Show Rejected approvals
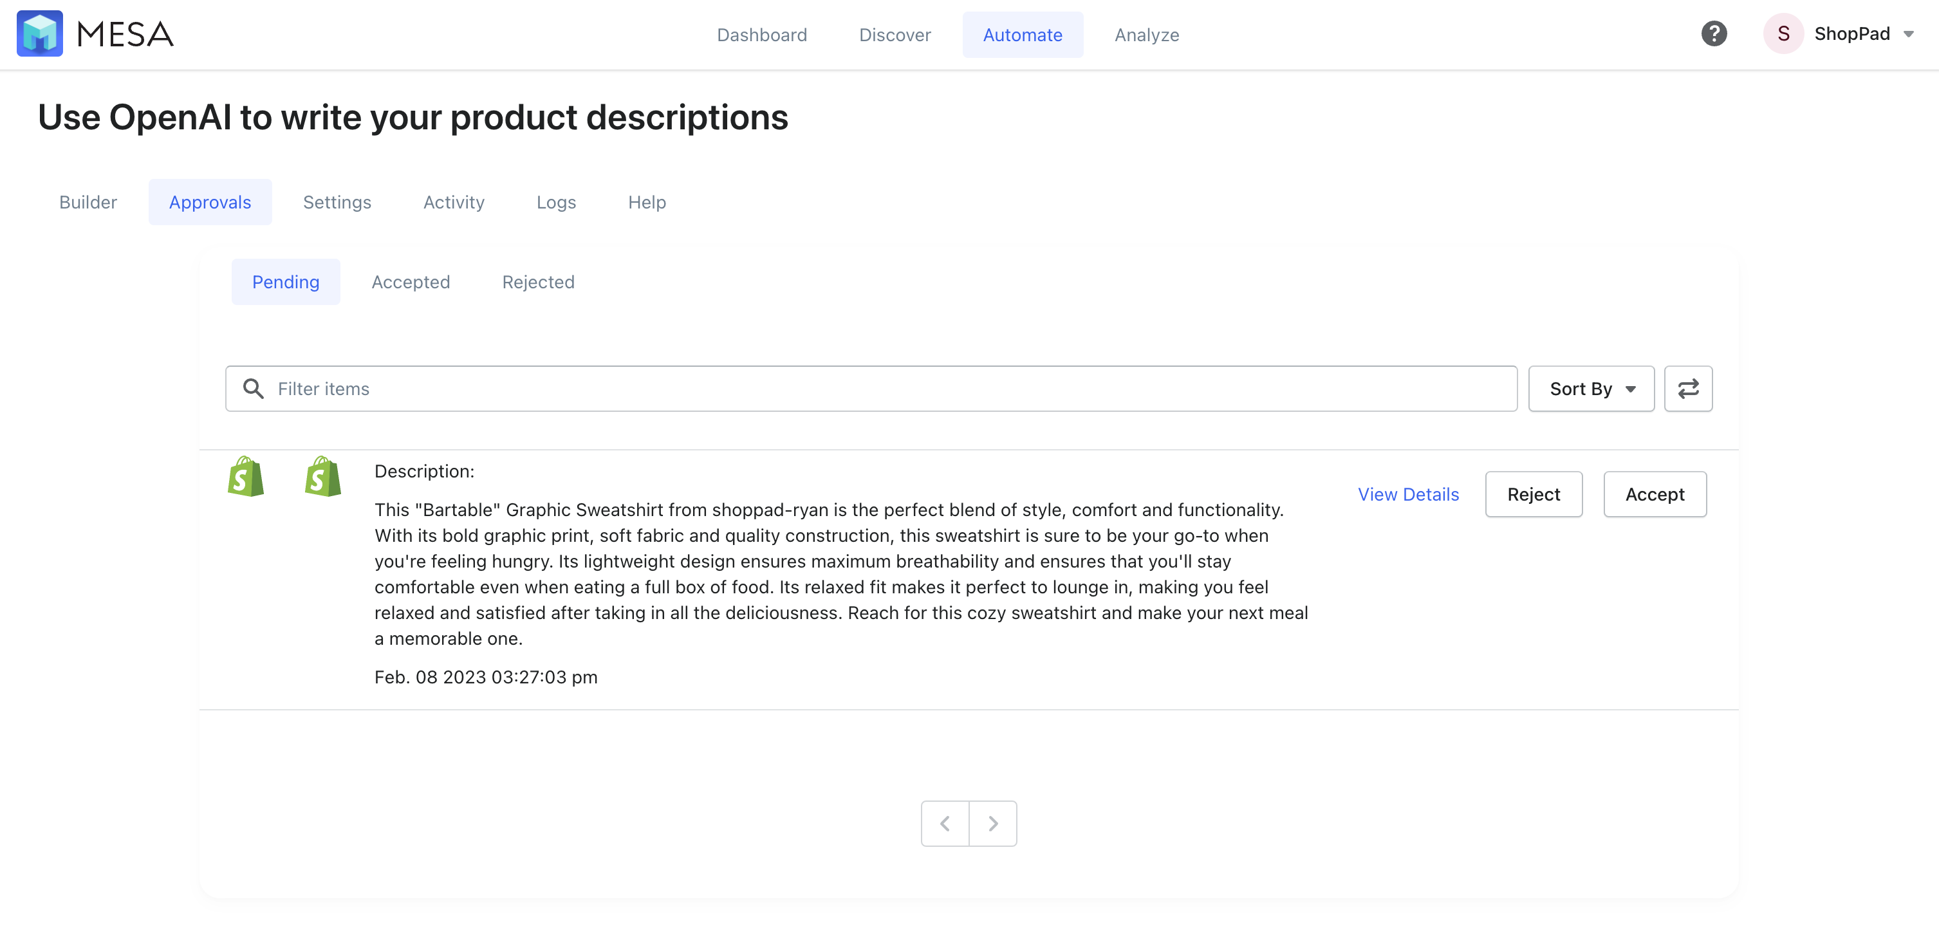The width and height of the screenshot is (1939, 944). coord(538,282)
